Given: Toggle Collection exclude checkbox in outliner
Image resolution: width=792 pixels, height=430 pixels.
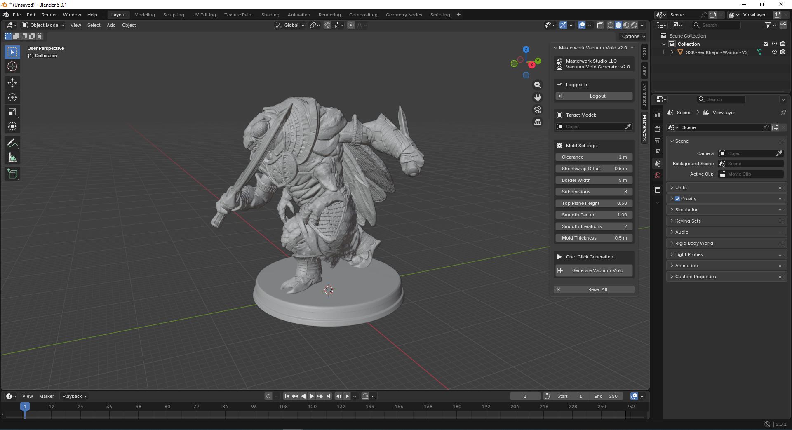Looking at the screenshot, I should click(x=766, y=44).
